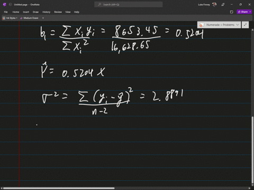The image size is (254, 190).
Task: Open the Help tab
Action: (77, 12)
